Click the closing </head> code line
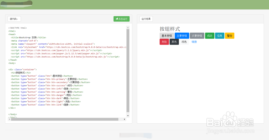The height and width of the screenshot is (140, 269). tap(13, 60)
